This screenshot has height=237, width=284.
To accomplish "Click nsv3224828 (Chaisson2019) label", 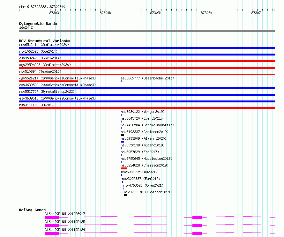I will (x=145, y=165).
